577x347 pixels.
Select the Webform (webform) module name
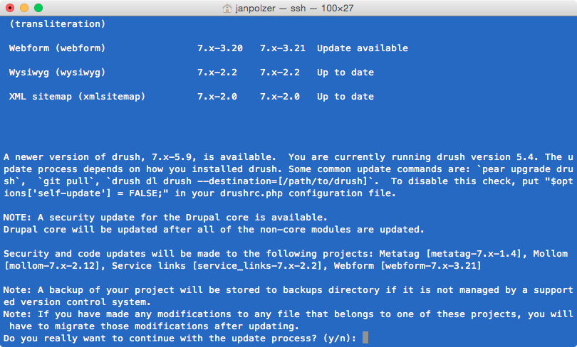pyautogui.click(x=57, y=48)
